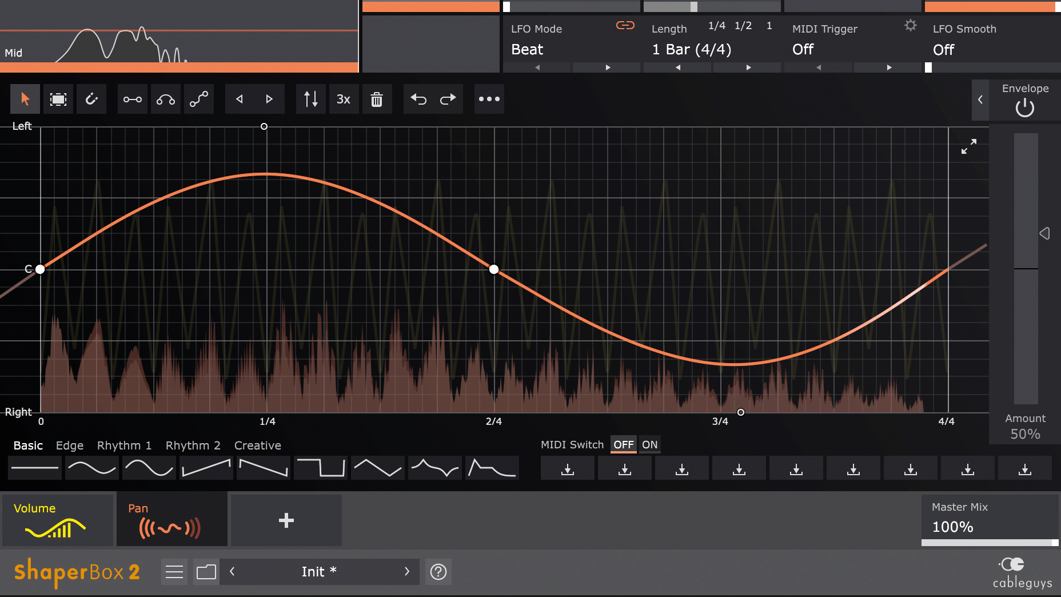The width and height of the screenshot is (1061, 597).
Task: Save wave to last MIDI switch slot
Action: (x=1025, y=468)
